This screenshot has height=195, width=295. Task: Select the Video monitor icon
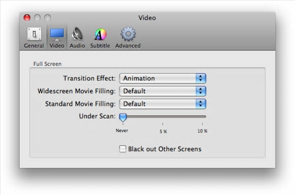tap(57, 35)
